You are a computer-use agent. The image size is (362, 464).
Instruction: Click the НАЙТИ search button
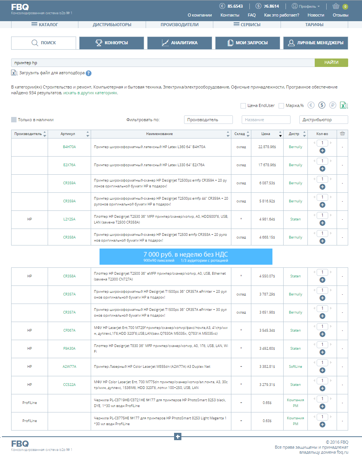pyautogui.click(x=331, y=63)
